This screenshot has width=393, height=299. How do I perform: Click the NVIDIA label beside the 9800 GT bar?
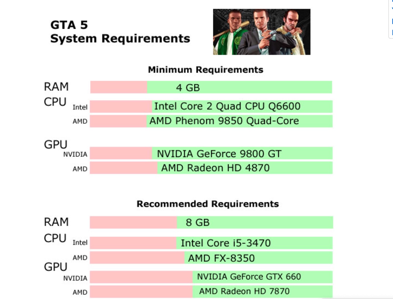75,154
